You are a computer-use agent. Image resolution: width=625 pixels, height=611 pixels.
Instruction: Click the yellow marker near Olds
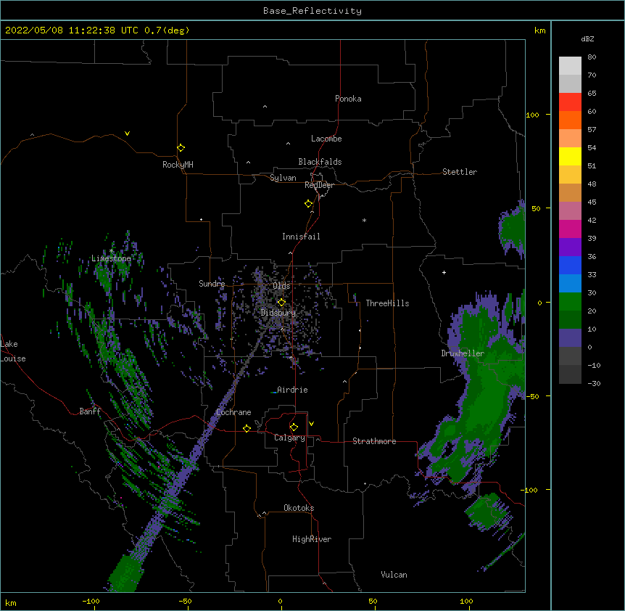(281, 302)
